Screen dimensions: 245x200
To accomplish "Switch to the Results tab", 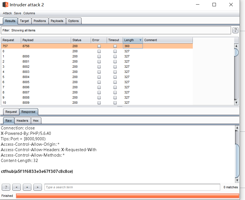I will click(x=10, y=21).
